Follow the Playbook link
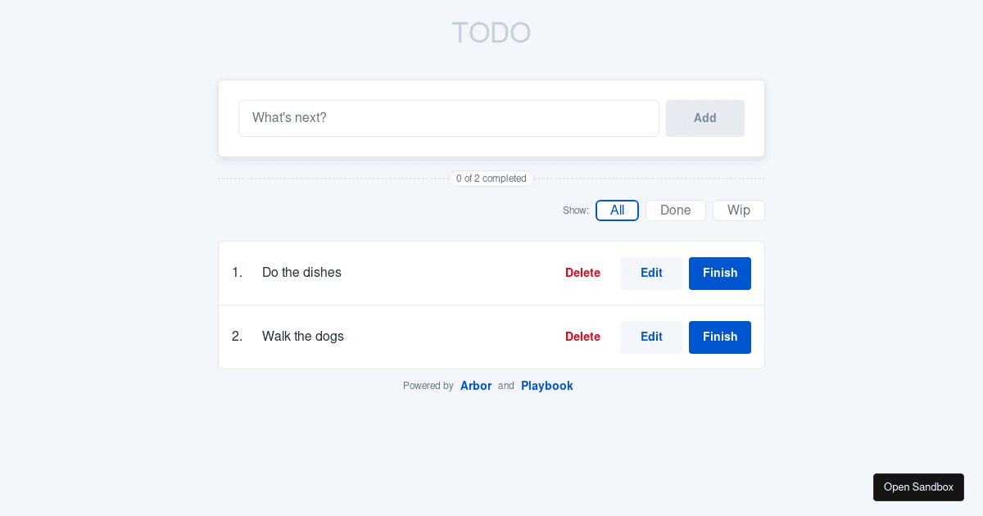Screen dimensions: 983x516 [546, 385]
